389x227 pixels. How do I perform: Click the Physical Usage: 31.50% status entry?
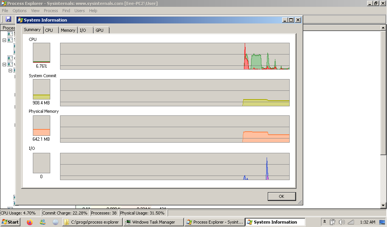click(142, 213)
